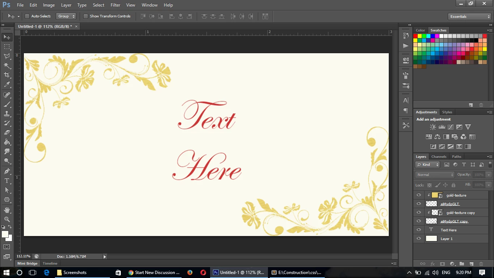This screenshot has width=494, height=278.
Task: Switch to the Styles tab
Action: coord(447,112)
